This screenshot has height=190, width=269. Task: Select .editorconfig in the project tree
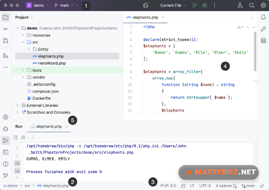(x=41, y=84)
